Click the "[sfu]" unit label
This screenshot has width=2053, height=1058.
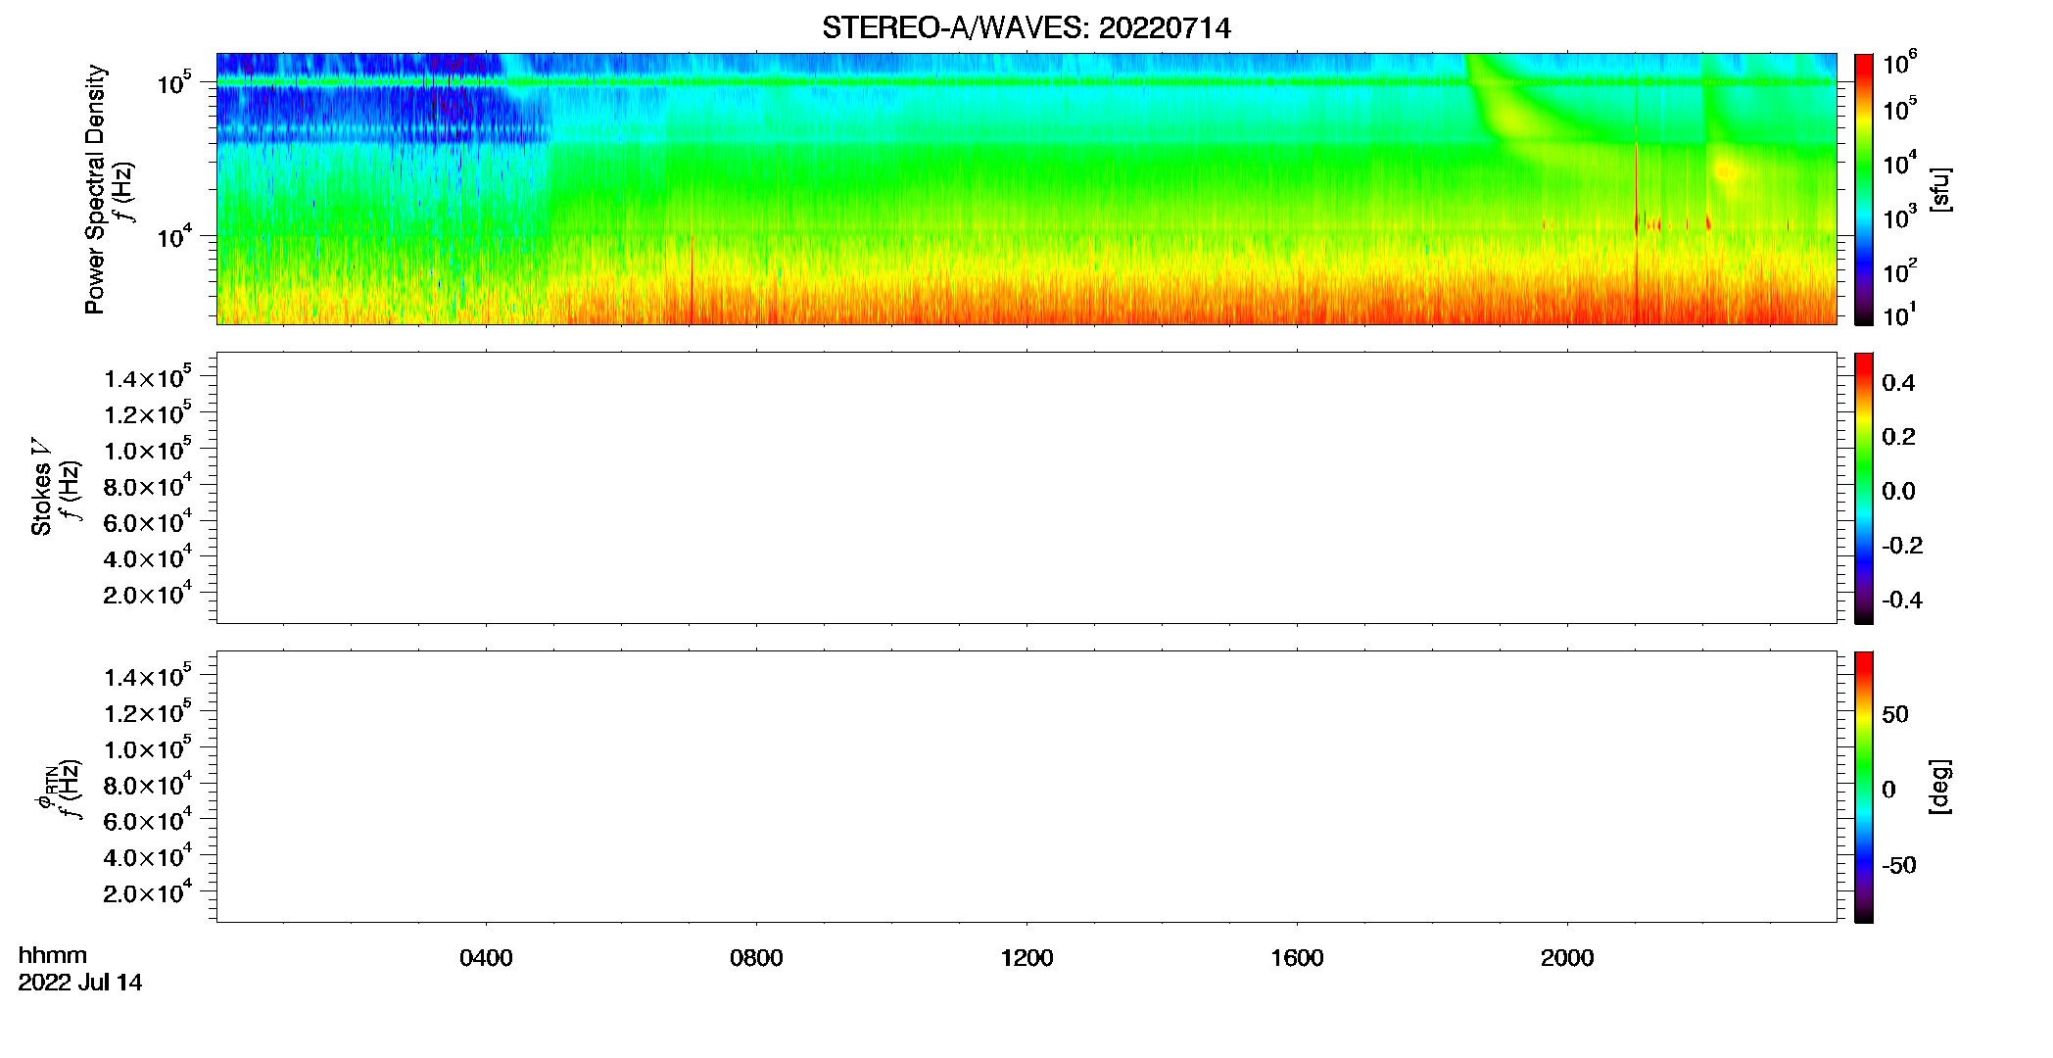1939,189
